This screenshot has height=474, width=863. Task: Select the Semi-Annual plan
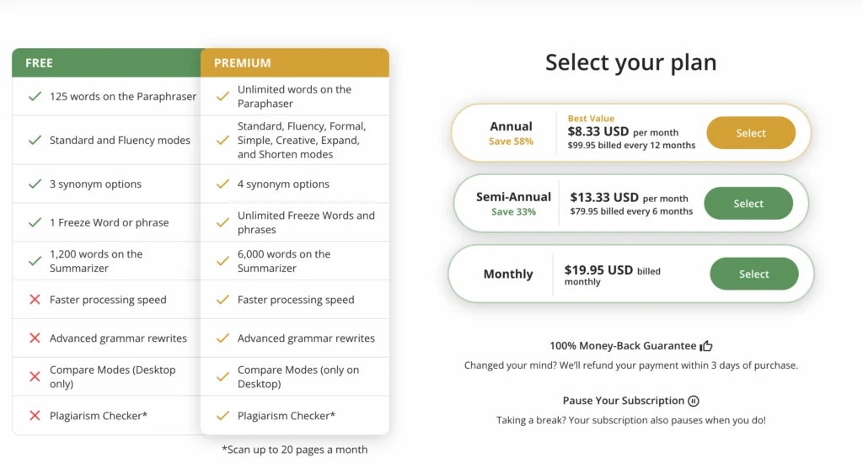click(x=748, y=204)
